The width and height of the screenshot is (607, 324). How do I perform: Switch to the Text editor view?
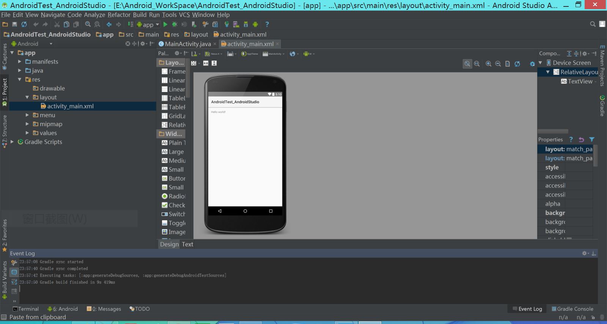(187, 244)
